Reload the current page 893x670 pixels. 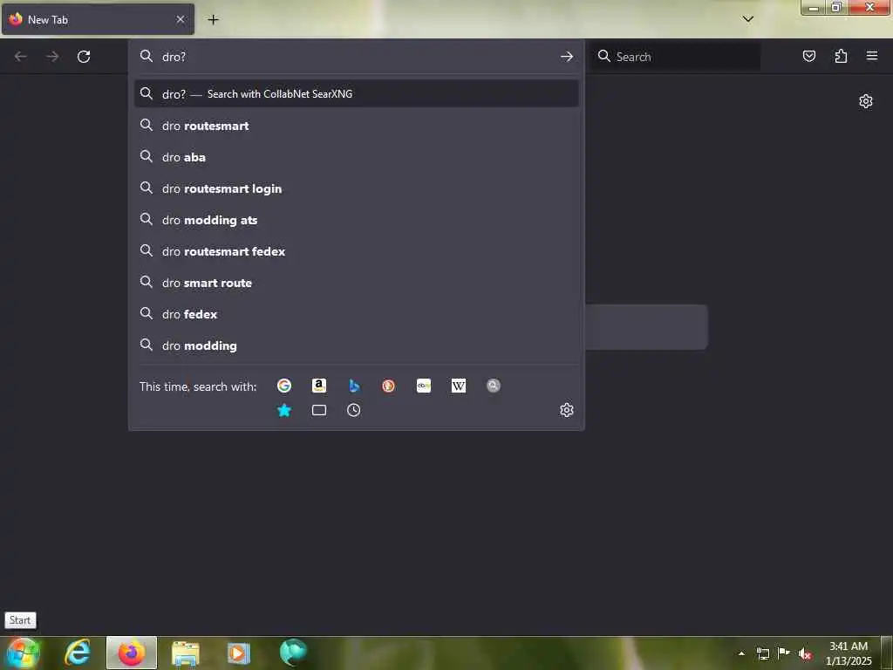[84, 57]
